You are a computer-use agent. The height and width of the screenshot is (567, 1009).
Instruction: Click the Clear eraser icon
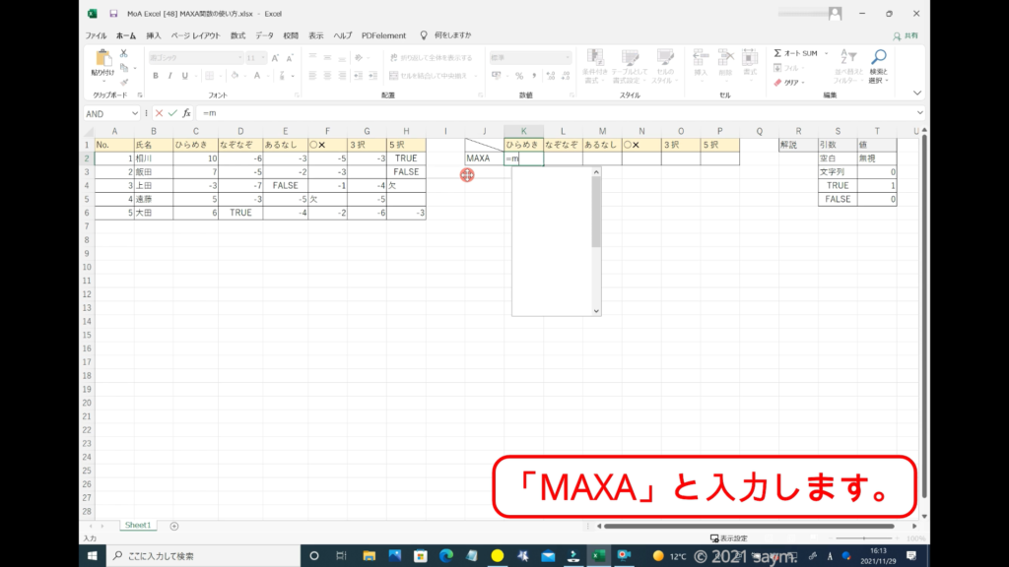click(777, 83)
